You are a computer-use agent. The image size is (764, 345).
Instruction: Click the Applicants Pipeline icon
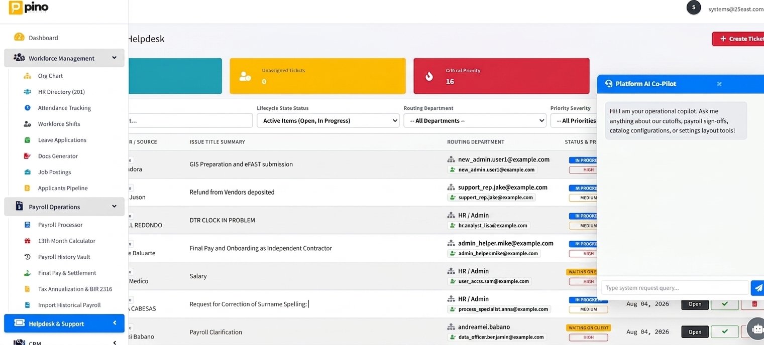[28, 188]
